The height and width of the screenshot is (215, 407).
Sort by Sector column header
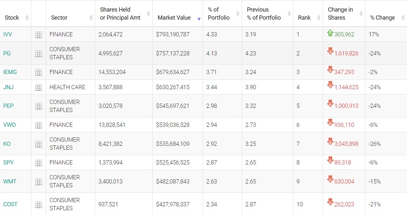[59, 18]
